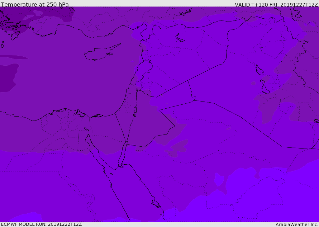Click the 'Temperature at 250 hPa' title
This screenshot has width=319, height=227.
tap(35, 4)
